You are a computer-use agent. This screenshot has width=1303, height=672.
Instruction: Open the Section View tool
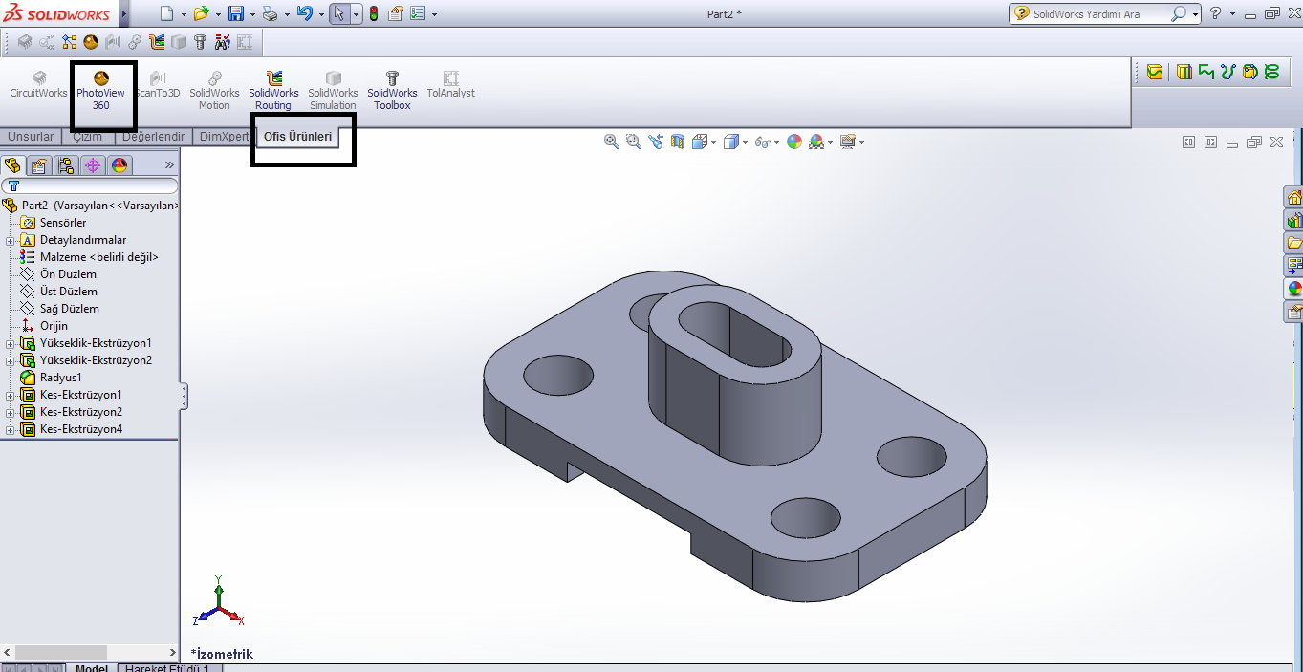coord(677,141)
